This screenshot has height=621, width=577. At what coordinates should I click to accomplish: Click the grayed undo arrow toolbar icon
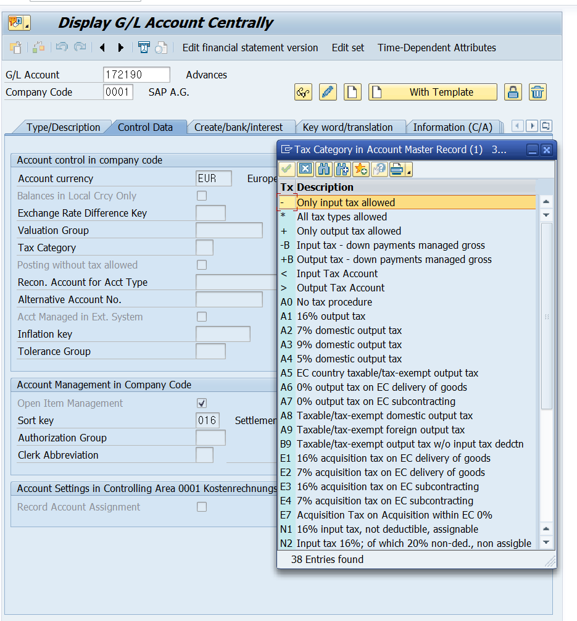61,48
